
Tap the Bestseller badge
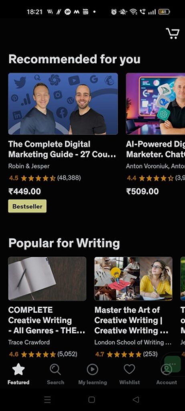(x=27, y=206)
